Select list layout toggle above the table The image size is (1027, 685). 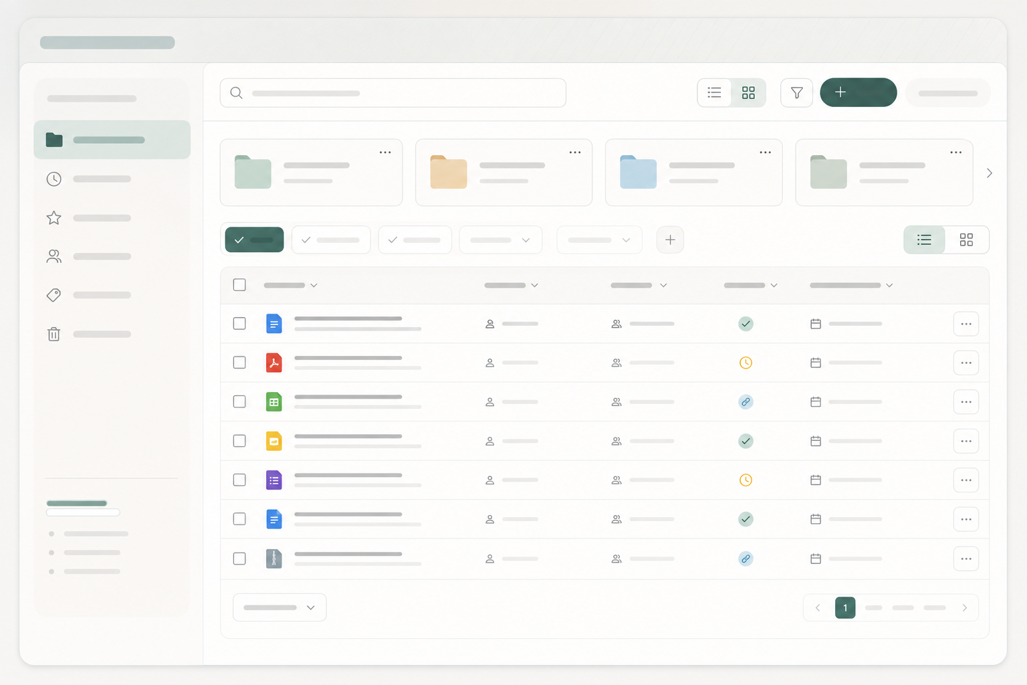pos(925,239)
